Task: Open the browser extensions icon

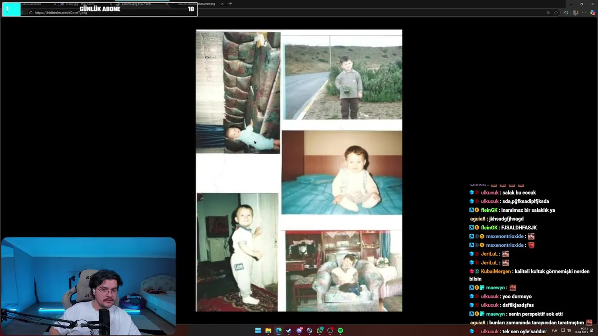Action: 566,13
